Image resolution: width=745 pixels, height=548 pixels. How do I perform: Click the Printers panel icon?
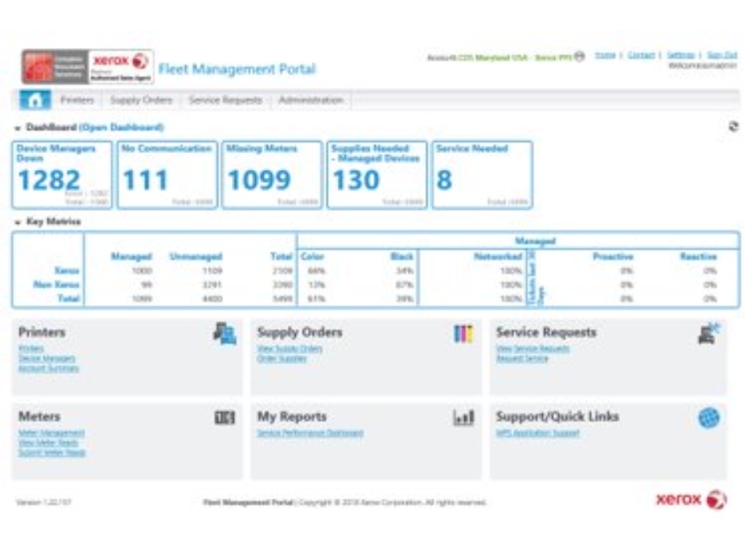(225, 332)
